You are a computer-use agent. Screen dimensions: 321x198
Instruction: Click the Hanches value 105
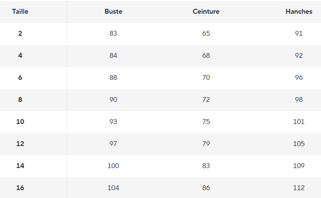[298, 144]
